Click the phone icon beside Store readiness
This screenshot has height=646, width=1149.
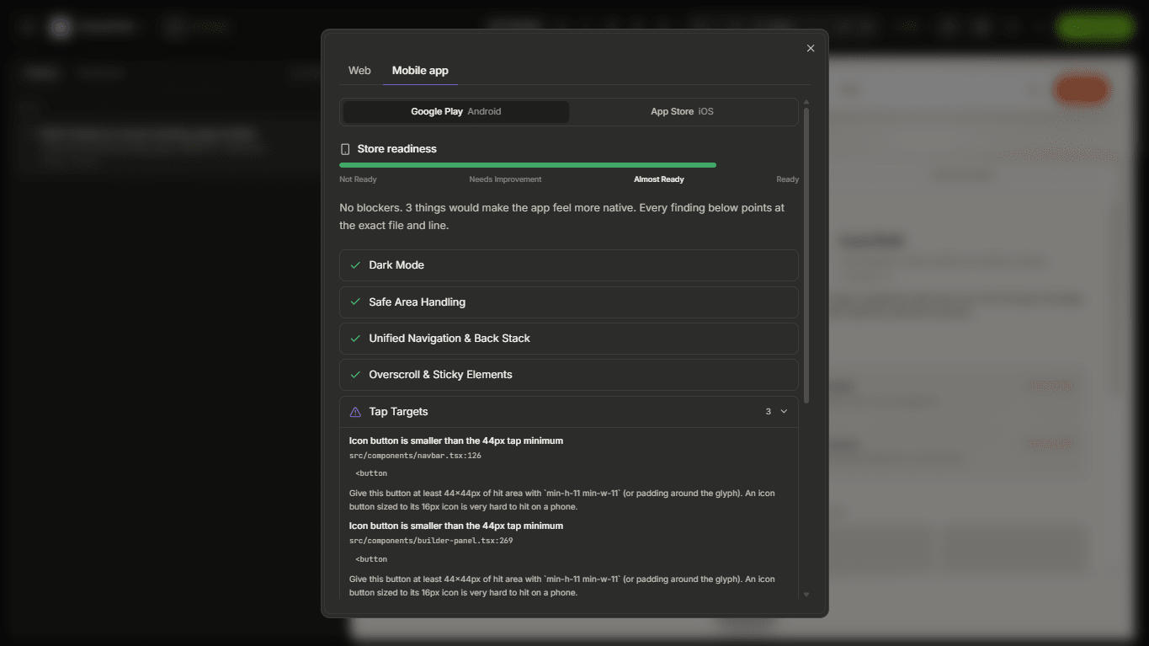click(x=345, y=149)
